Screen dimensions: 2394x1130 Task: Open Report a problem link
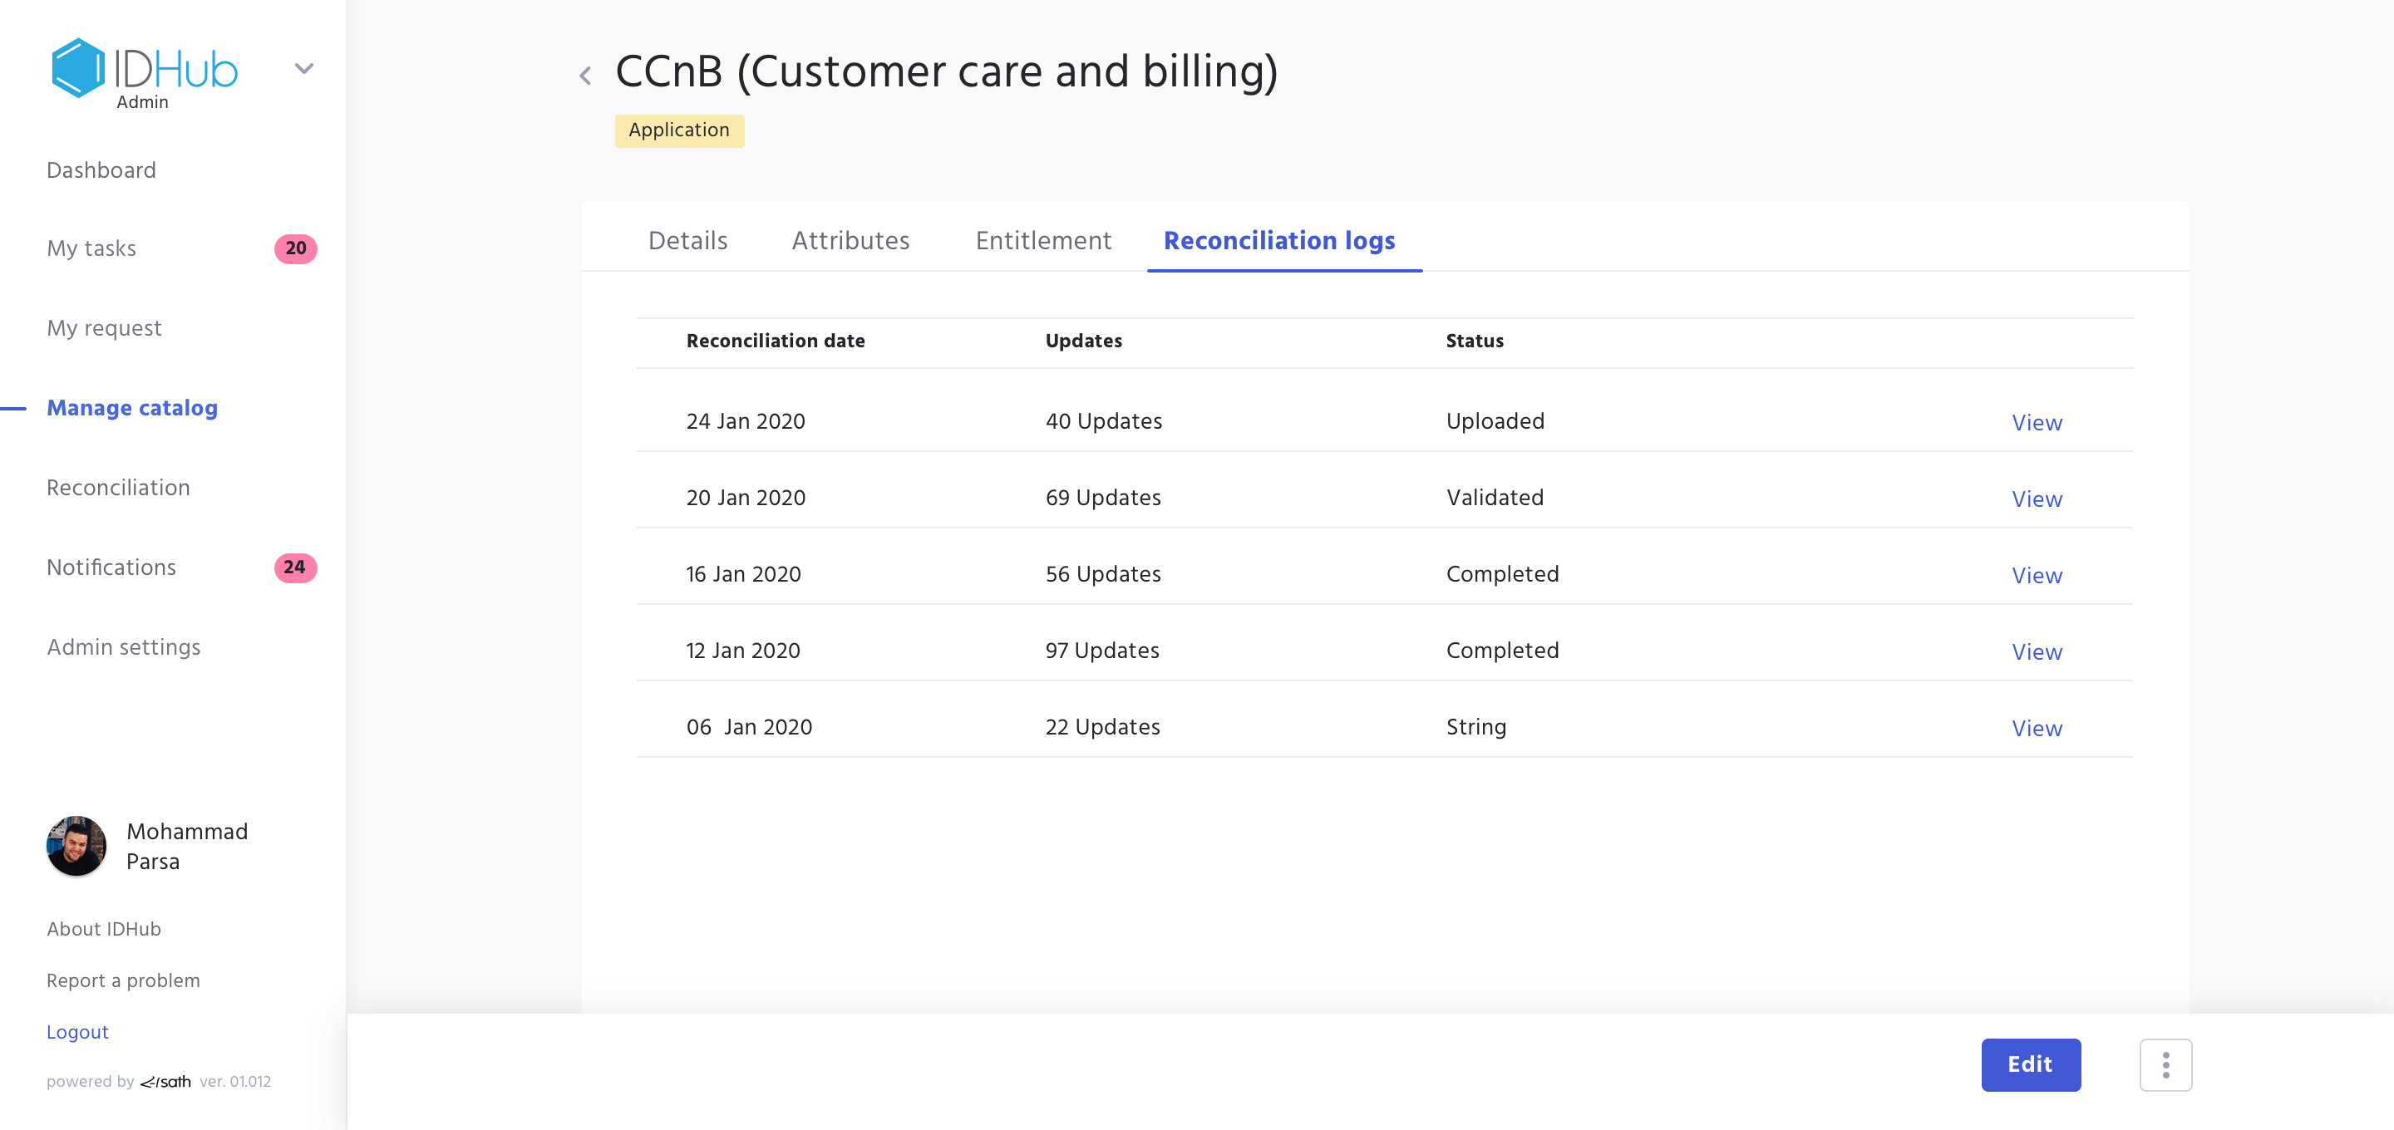(124, 980)
